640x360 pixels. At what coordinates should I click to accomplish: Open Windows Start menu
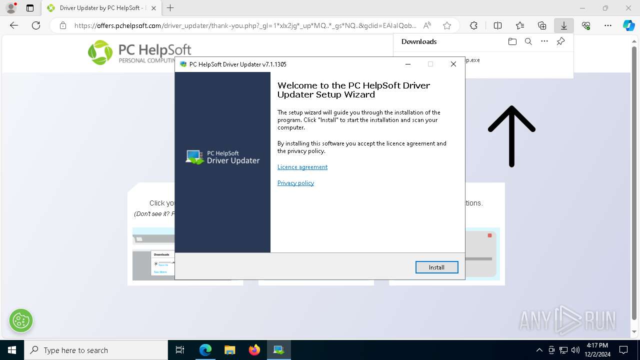click(11, 350)
